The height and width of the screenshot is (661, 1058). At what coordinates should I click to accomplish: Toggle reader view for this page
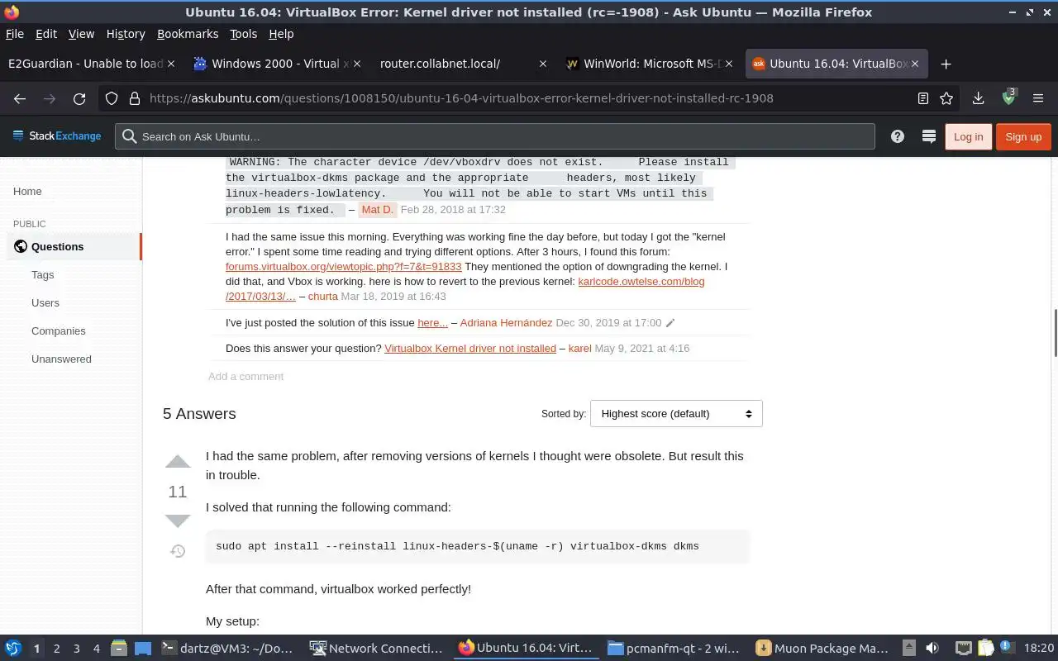click(x=923, y=98)
